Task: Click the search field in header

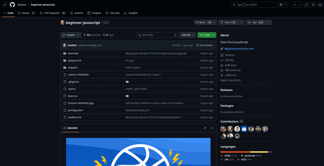Action: pos(254,5)
